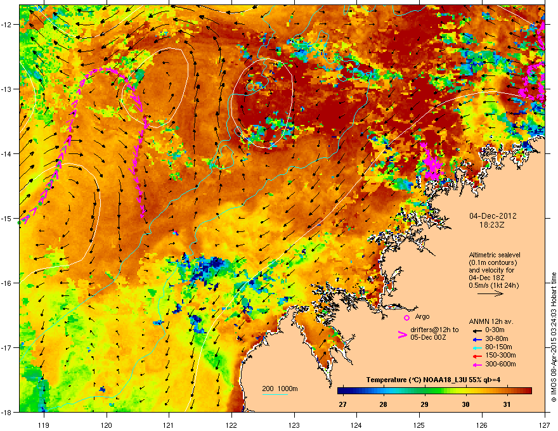Viewport: 558px width, 431px height.
Task: Click the longitude axis label 127
Action: [545, 425]
